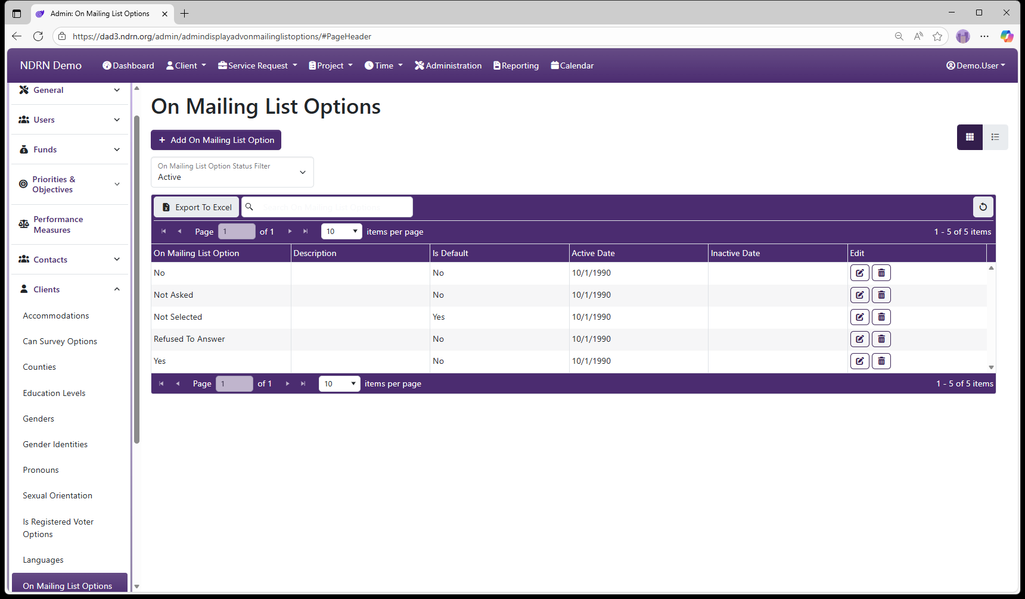Click the NDRN Demo brand link
This screenshot has height=599, width=1025.
point(51,65)
